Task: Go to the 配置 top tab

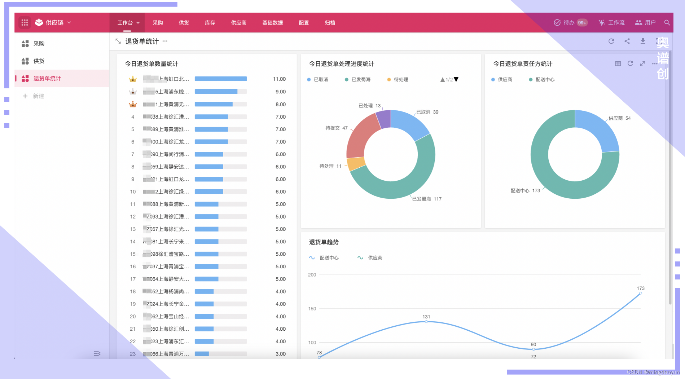Action: point(304,23)
